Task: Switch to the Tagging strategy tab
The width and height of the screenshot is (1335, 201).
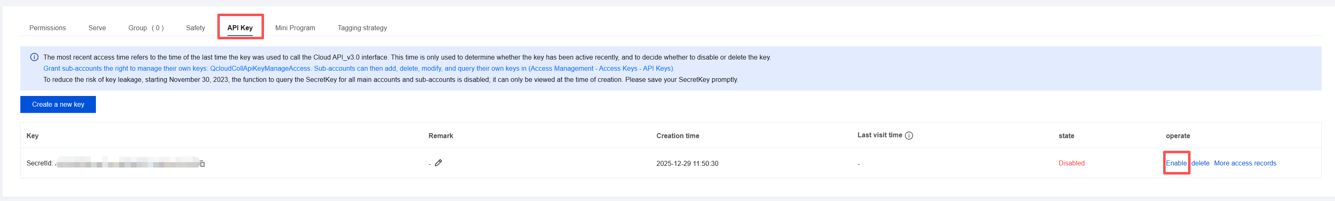Action: click(362, 28)
